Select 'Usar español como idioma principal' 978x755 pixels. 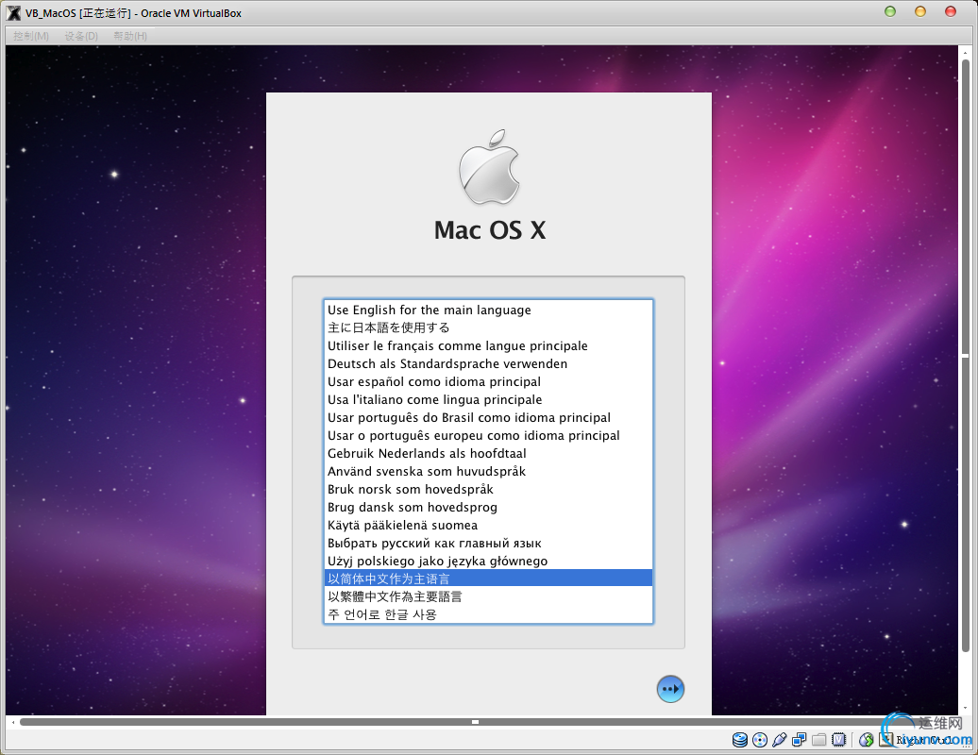488,381
